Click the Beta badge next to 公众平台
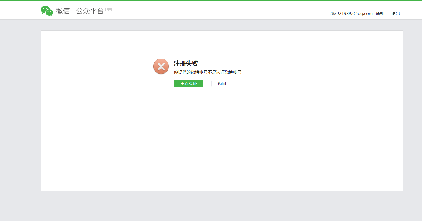This screenshot has height=221, width=422. [x=109, y=9]
